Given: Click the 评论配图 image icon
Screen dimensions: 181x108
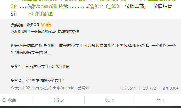Looking at the screenshot, I should point(31,14).
